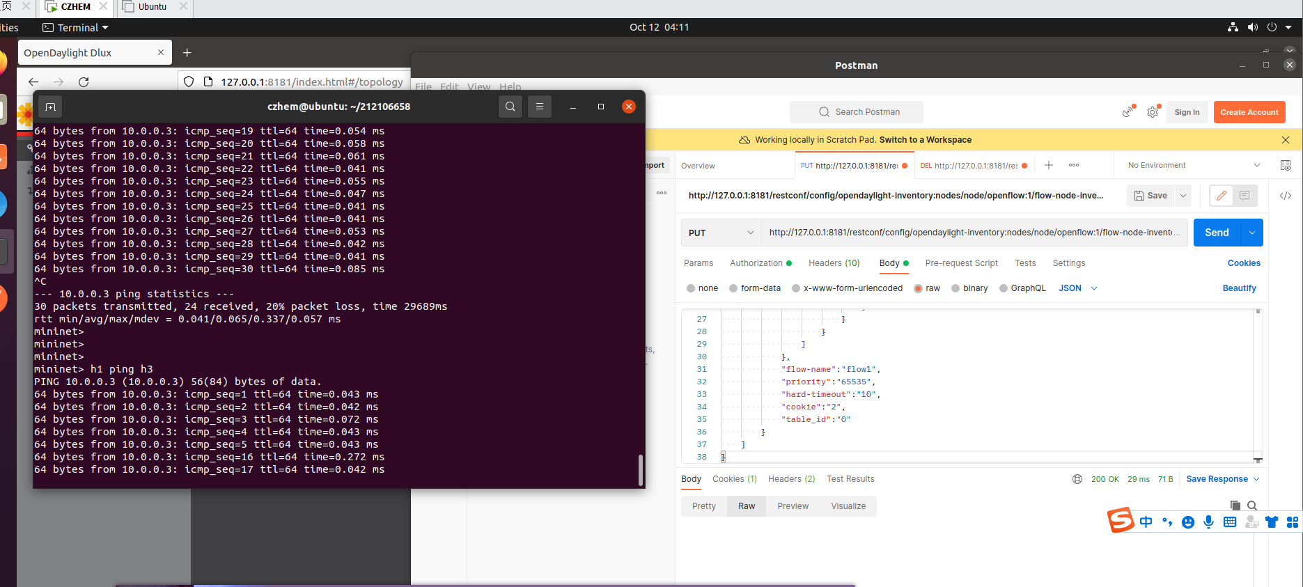
Task: Select the raw body type
Action: point(927,288)
